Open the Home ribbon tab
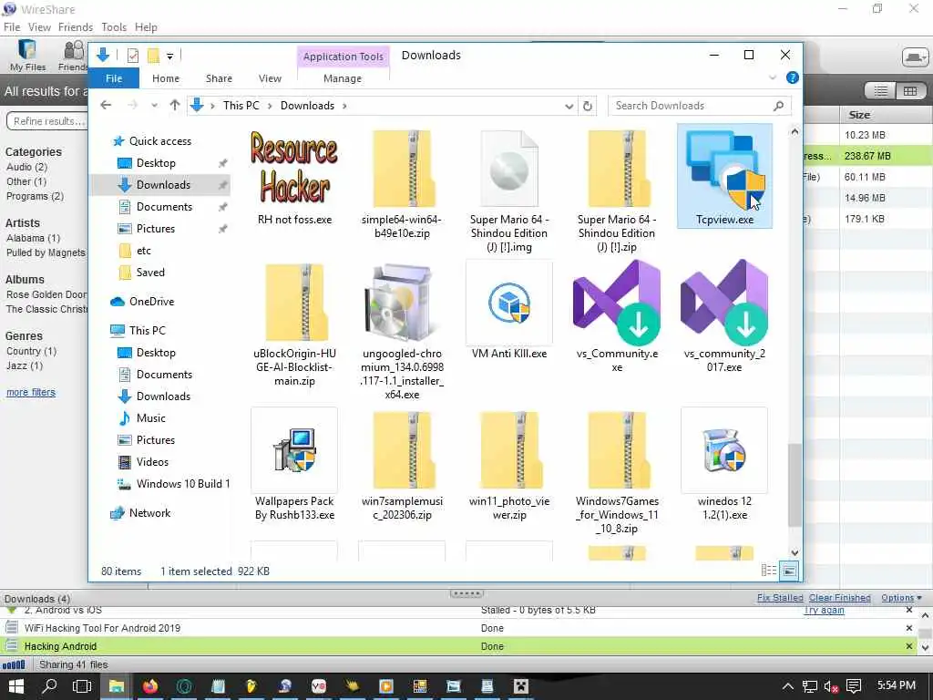This screenshot has height=700, width=933. point(166,78)
